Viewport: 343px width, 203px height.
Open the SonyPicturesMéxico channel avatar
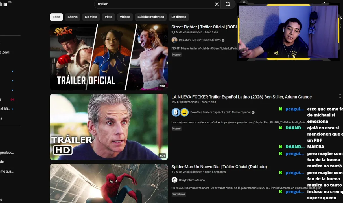[174, 180]
